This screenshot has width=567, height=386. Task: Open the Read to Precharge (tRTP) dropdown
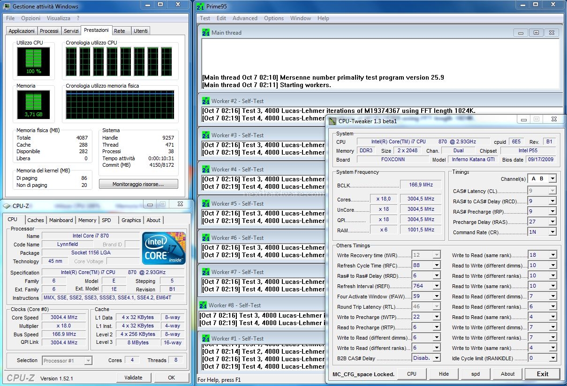(437, 327)
